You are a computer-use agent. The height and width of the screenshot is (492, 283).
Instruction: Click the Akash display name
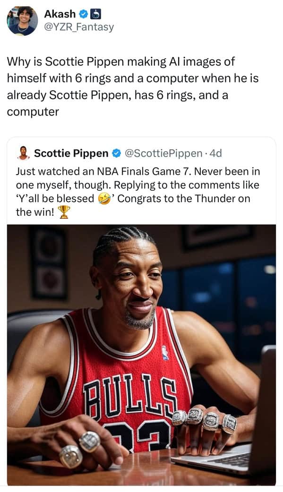coord(60,14)
